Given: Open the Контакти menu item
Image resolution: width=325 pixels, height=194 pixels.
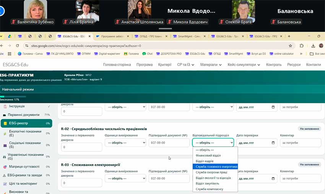Looking at the screenshot, I should [314, 65].
